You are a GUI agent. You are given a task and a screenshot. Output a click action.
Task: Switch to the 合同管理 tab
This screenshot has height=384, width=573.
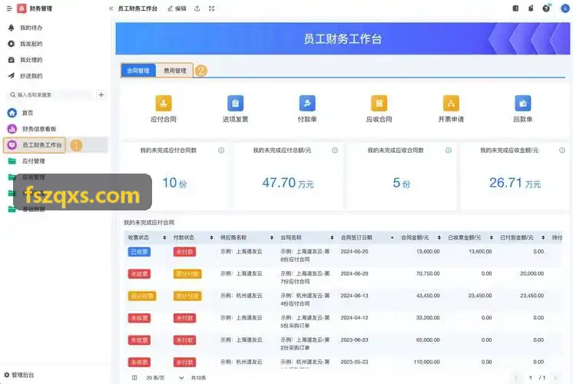tap(138, 71)
